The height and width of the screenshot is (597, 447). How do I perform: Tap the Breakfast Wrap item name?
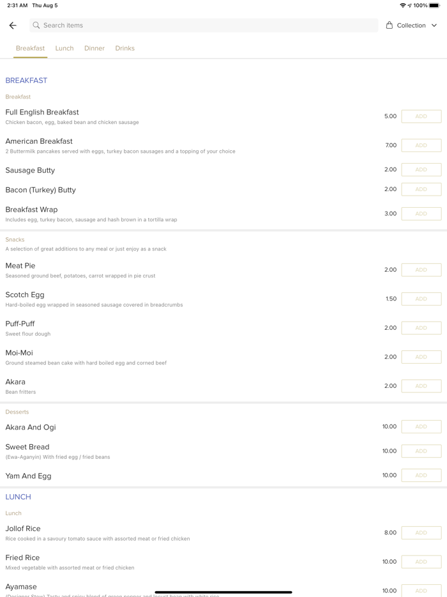coord(31,210)
